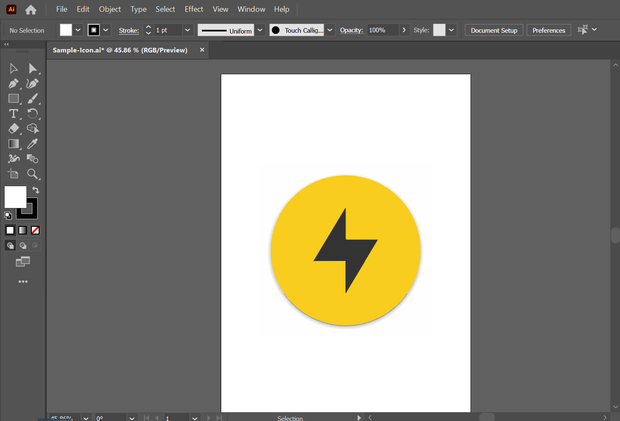Open the Effect menu

pyautogui.click(x=194, y=9)
